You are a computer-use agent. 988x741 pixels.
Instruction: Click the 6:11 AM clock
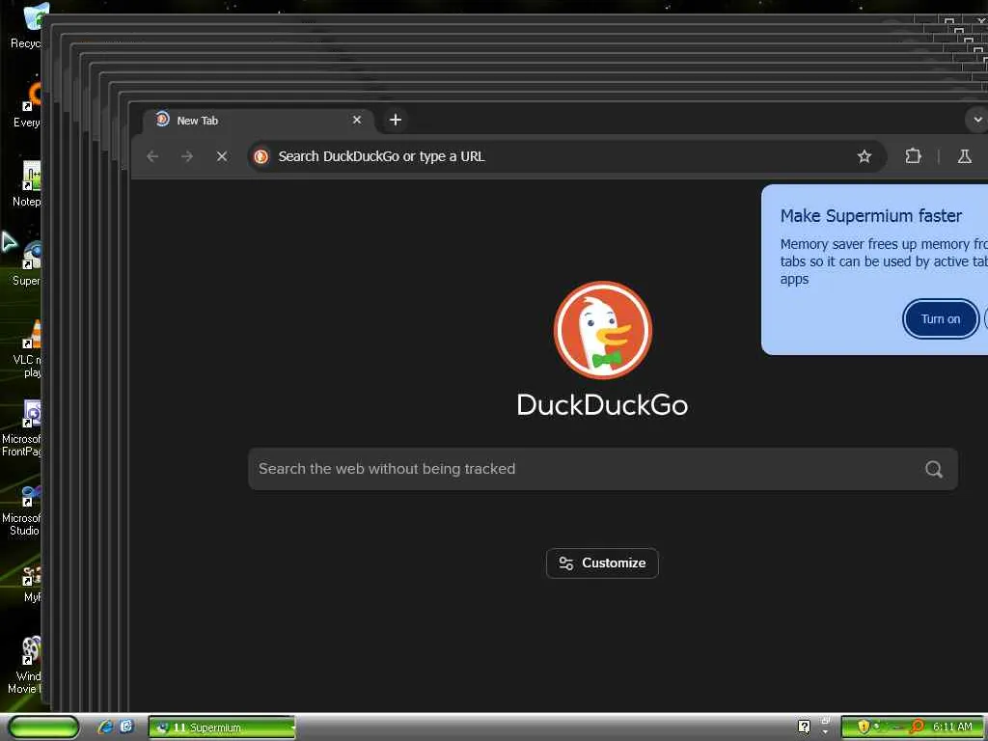coord(952,727)
